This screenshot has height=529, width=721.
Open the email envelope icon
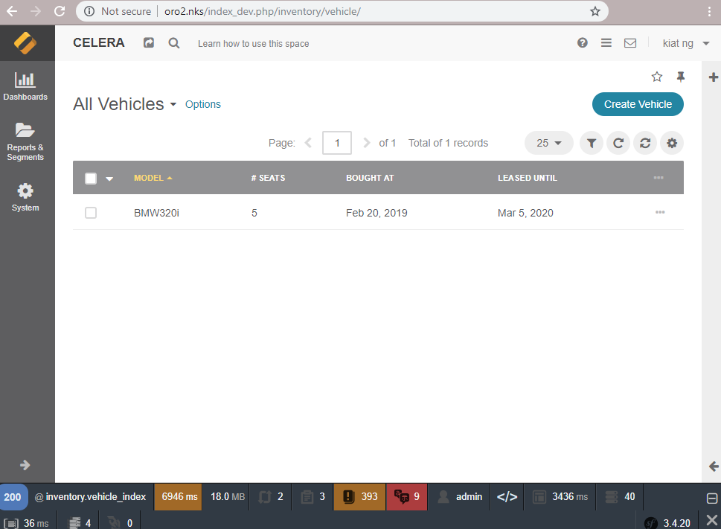tap(630, 43)
